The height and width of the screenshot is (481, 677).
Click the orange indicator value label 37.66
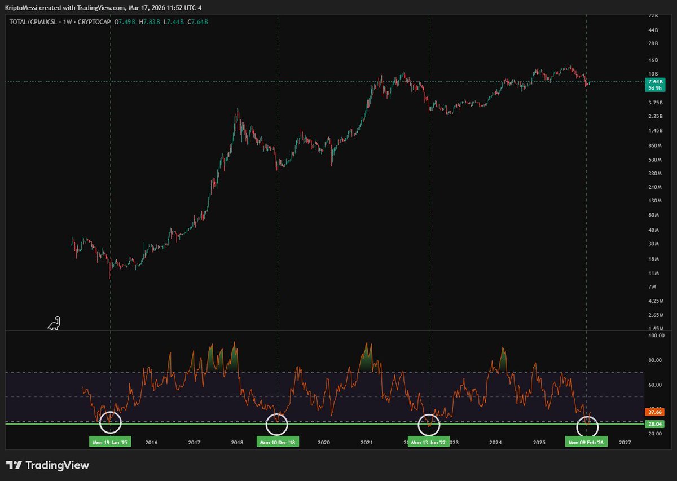coord(655,412)
